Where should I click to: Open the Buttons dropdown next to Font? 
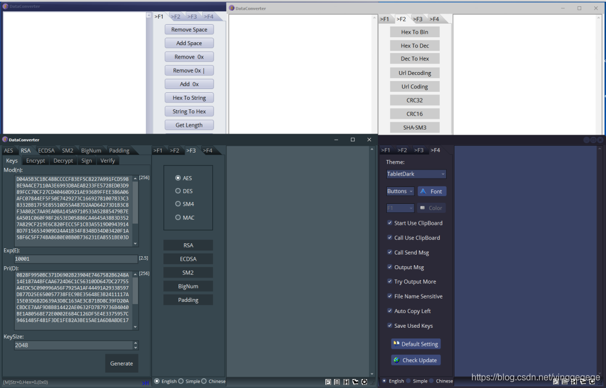point(400,191)
